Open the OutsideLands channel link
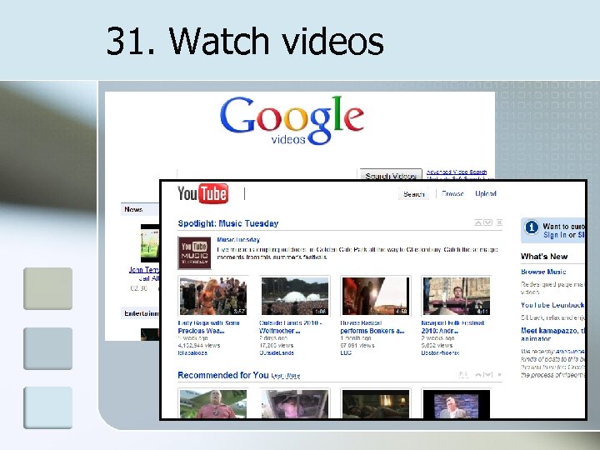Screen dimensions: 600x450 click(277, 352)
